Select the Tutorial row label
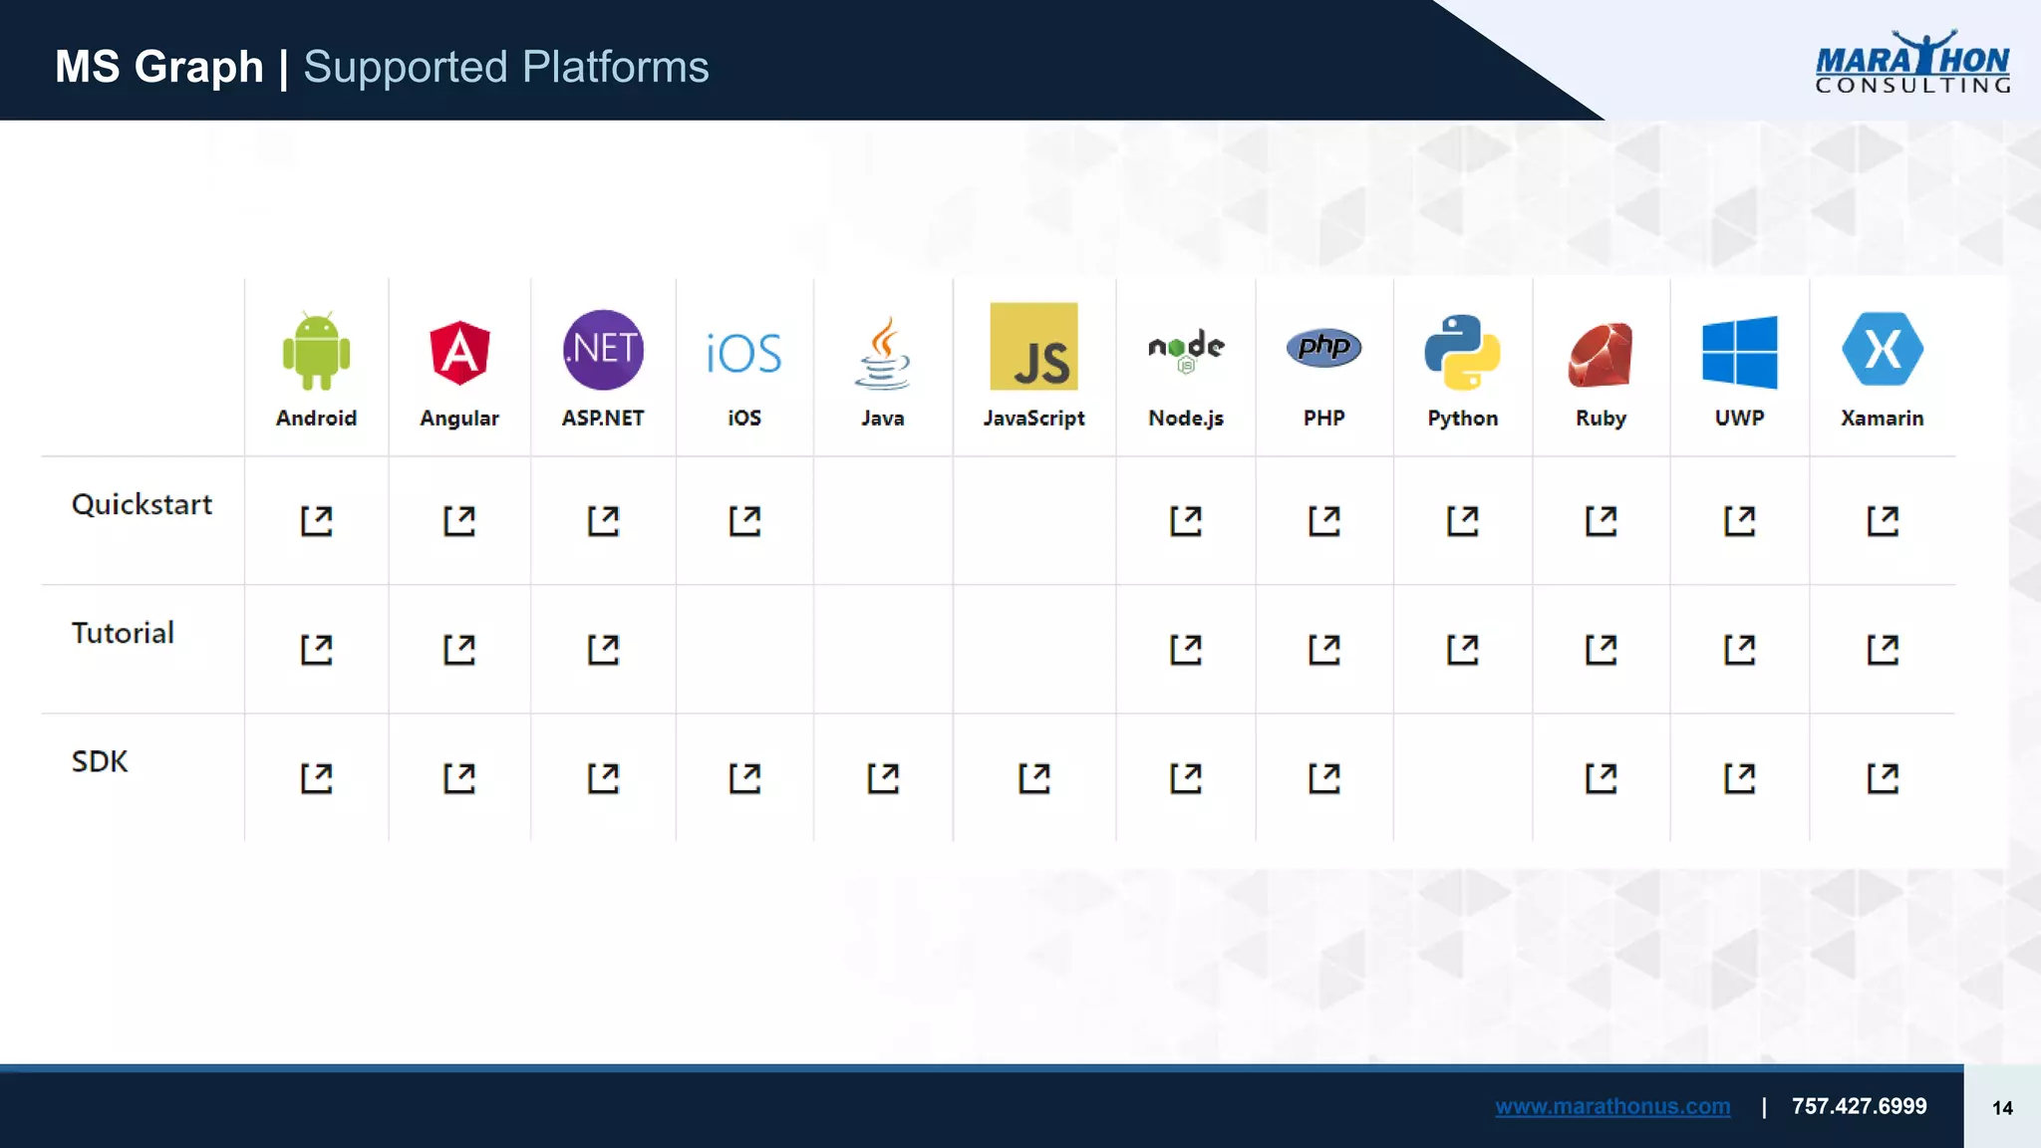The image size is (2041, 1148). (x=123, y=633)
